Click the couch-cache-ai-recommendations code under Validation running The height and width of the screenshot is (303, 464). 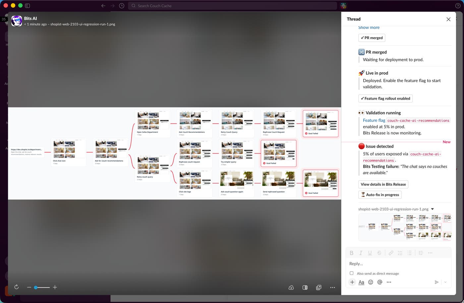pyautogui.click(x=418, y=120)
